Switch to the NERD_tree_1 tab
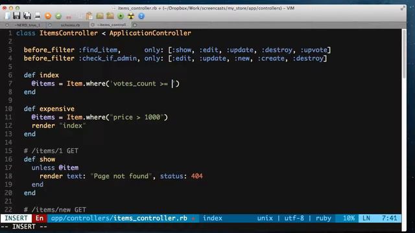Screen dimensions: 415x233 point(27,25)
